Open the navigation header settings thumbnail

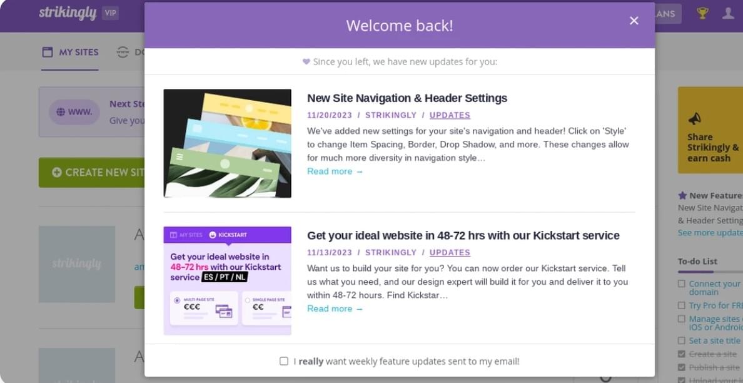pyautogui.click(x=228, y=143)
